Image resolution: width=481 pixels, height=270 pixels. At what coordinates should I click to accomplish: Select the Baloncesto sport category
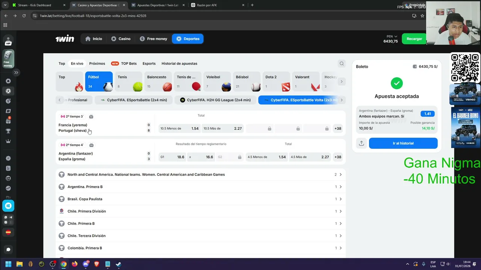click(159, 81)
